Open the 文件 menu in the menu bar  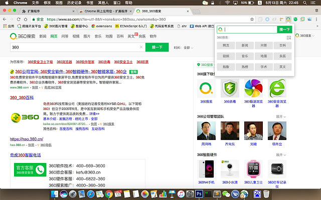[36, 3]
